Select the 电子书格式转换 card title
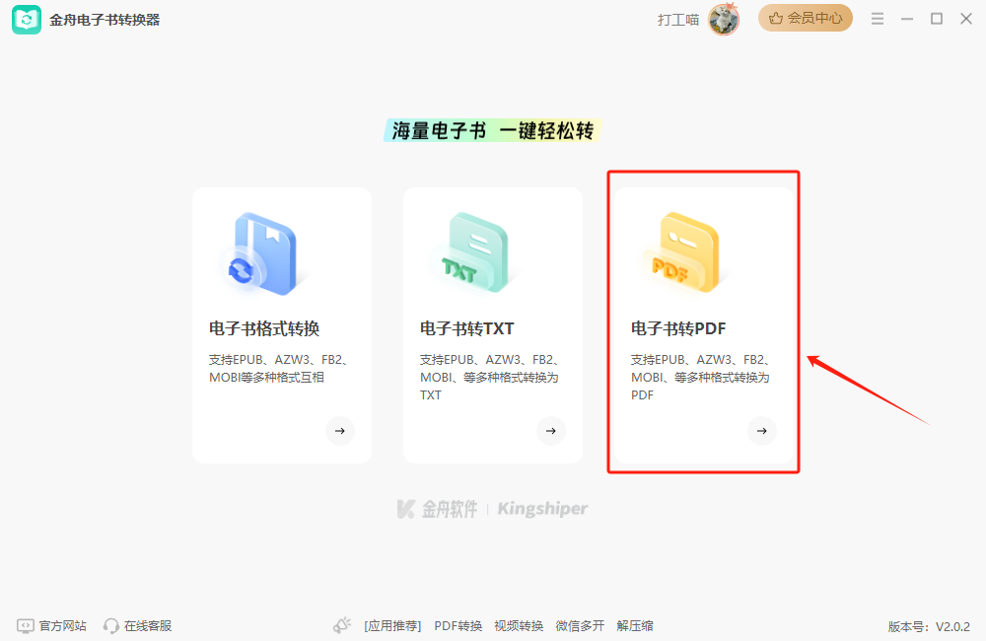986x641 pixels. [x=264, y=328]
